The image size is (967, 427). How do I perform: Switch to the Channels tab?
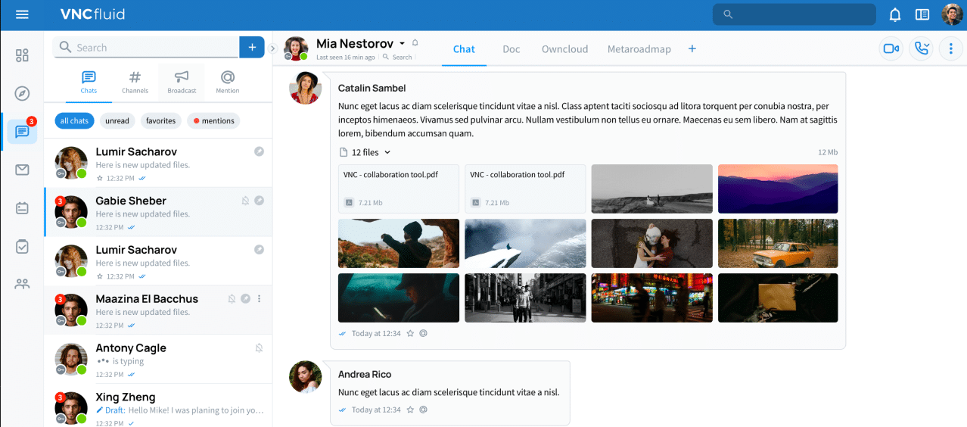coord(135,82)
